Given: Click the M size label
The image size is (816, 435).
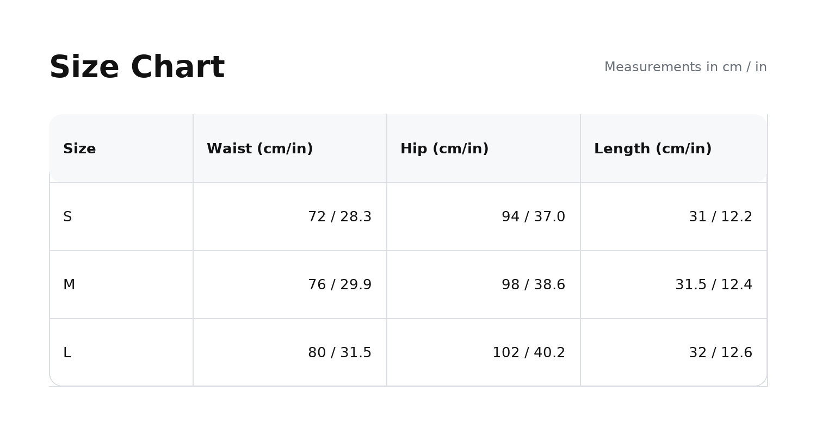Looking at the screenshot, I should 69,285.
